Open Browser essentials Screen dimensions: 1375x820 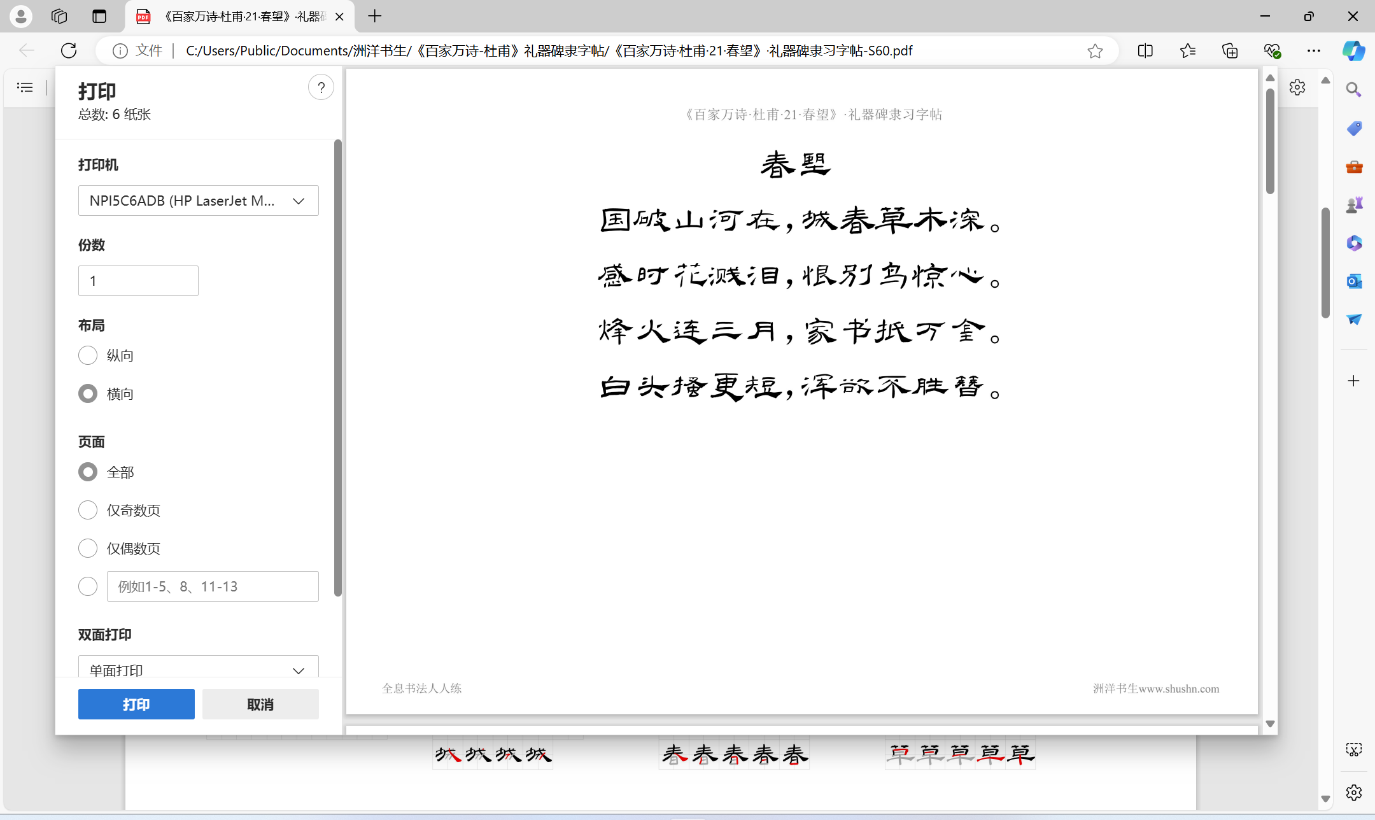tap(1272, 51)
